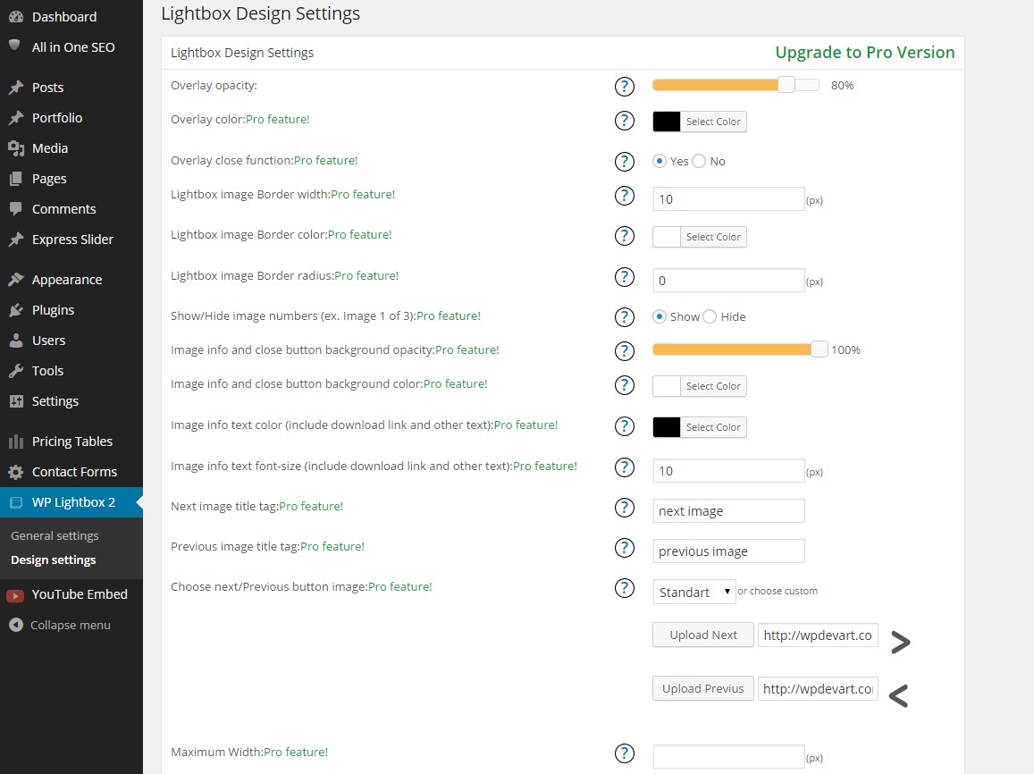Click the Pages icon in the sidebar
The image size is (1034, 774).
pos(16,179)
